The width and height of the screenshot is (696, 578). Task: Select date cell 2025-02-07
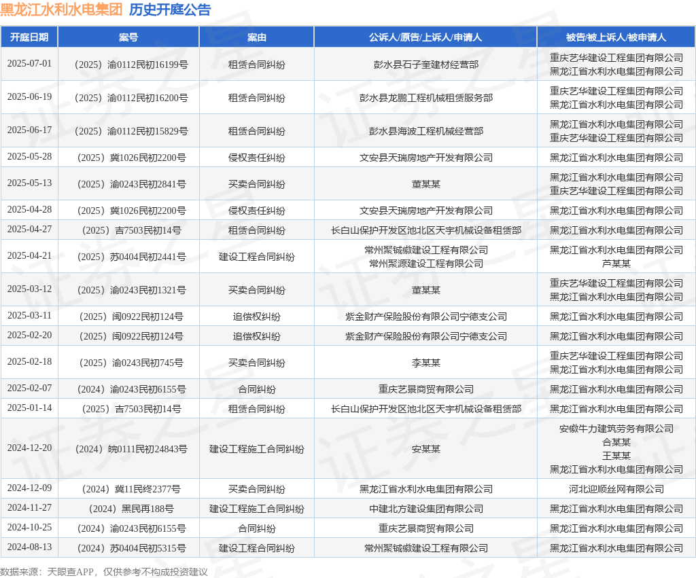29,388
